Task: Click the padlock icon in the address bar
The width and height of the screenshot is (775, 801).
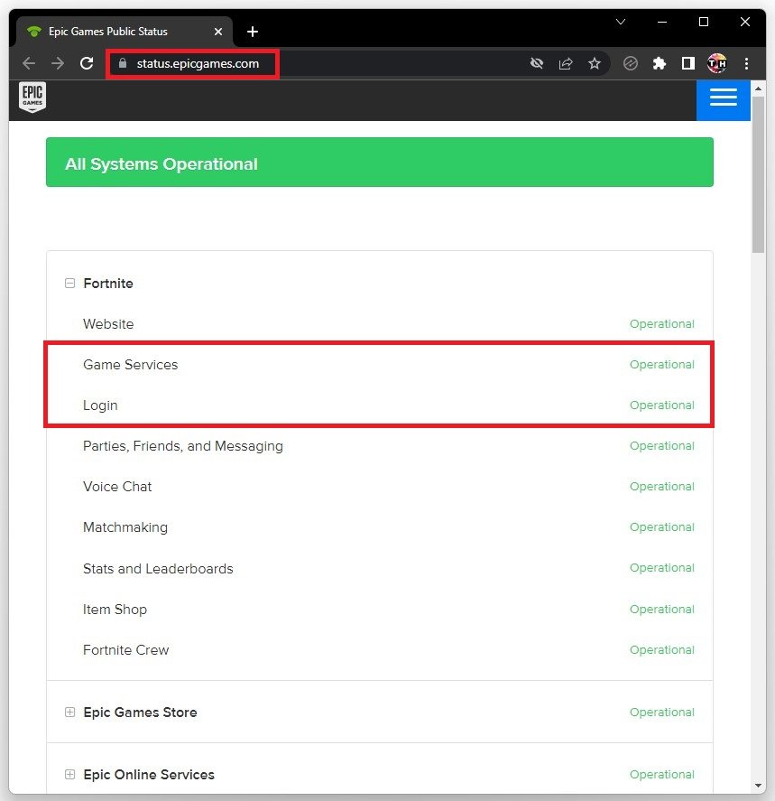Action: click(121, 63)
